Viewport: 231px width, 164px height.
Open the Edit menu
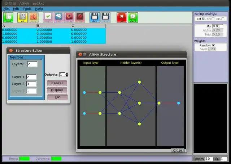click(x=16, y=9)
